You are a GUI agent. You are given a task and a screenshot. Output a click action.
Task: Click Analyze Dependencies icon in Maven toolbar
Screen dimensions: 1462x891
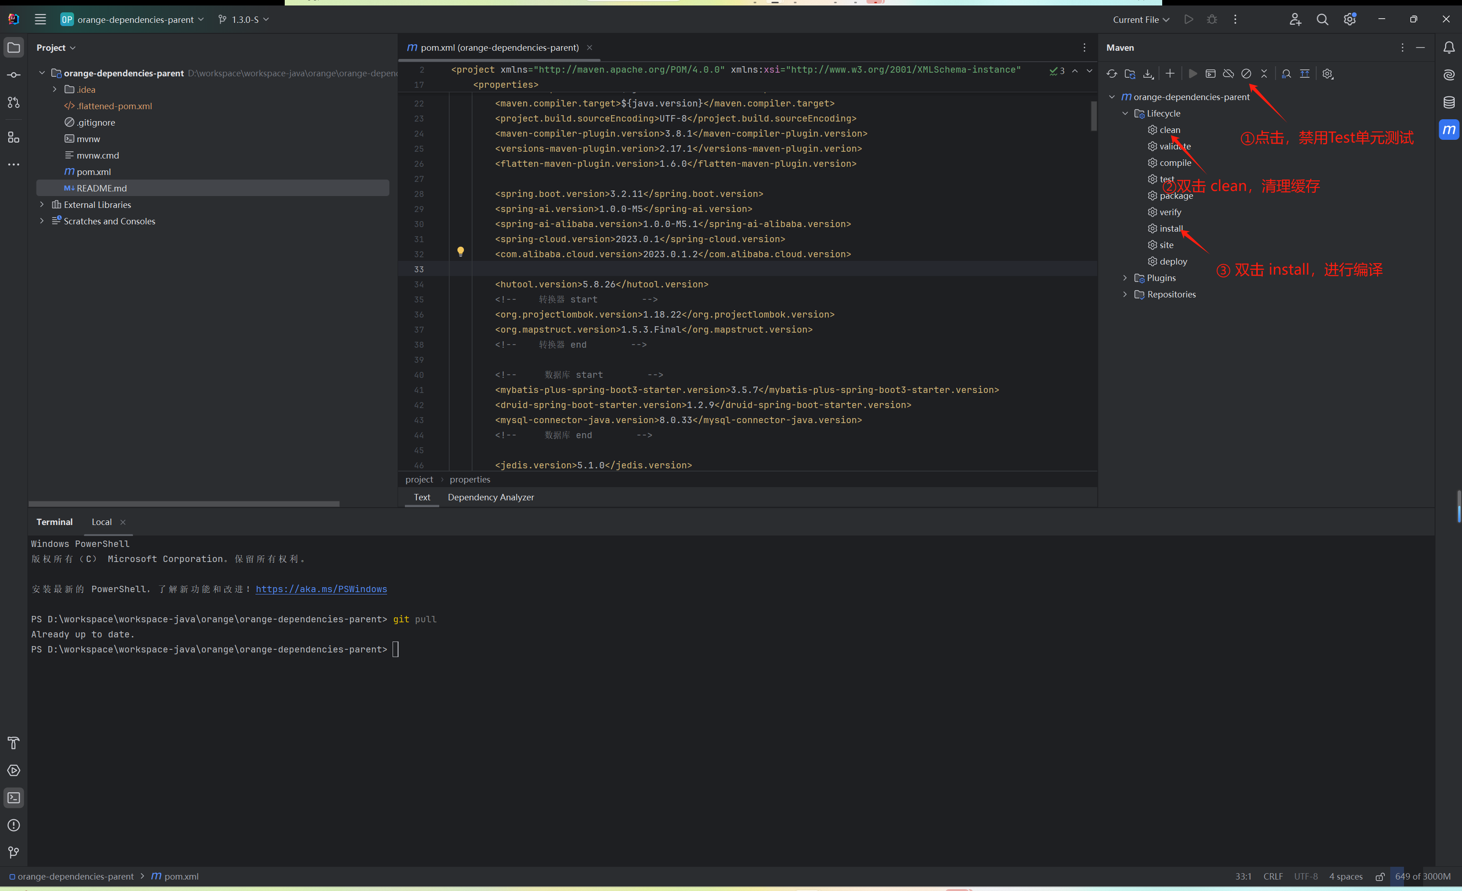pos(1286,74)
